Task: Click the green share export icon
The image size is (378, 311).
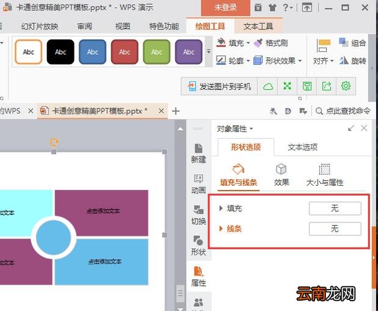Action: coord(327,86)
